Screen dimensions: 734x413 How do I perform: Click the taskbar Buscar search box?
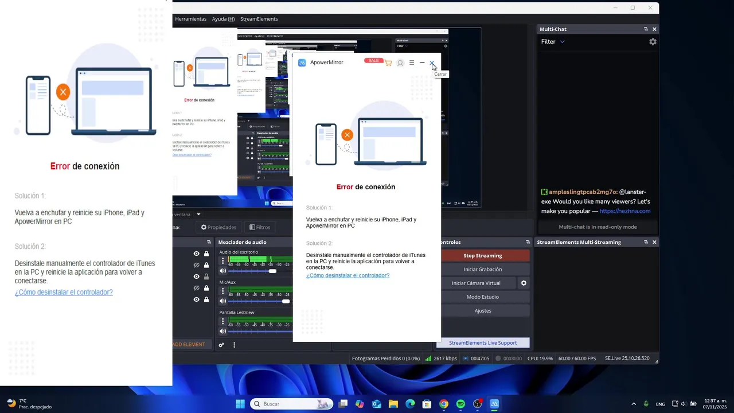(x=292, y=404)
